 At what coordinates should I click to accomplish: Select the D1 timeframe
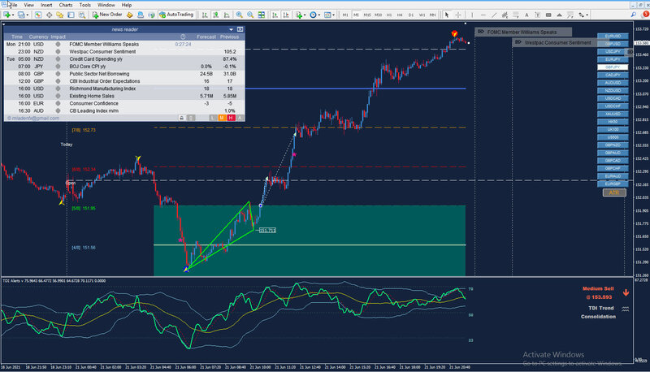coord(411,15)
